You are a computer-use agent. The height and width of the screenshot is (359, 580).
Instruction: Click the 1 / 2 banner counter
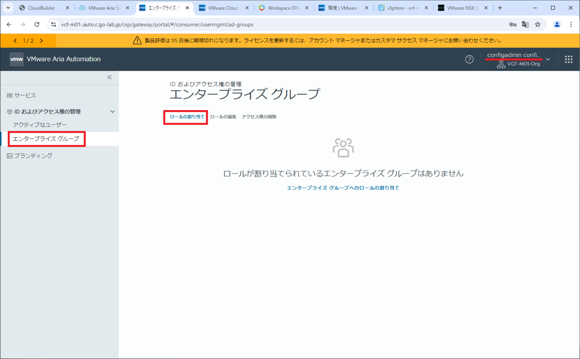click(29, 41)
